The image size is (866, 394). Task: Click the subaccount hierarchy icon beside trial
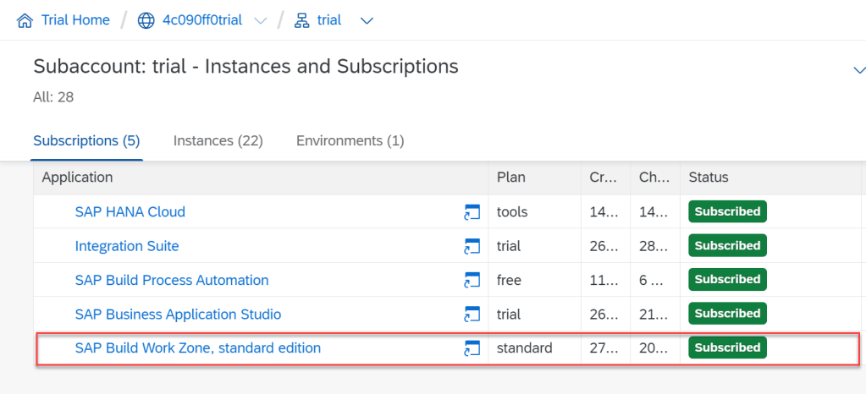coord(301,20)
